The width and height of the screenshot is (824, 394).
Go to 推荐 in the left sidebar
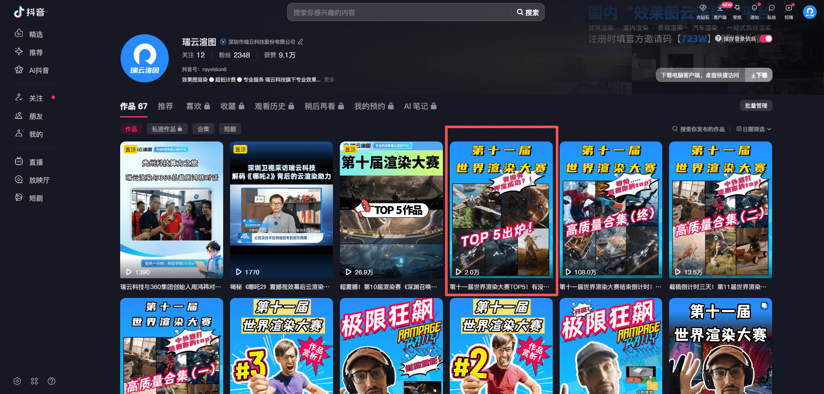[x=29, y=52]
